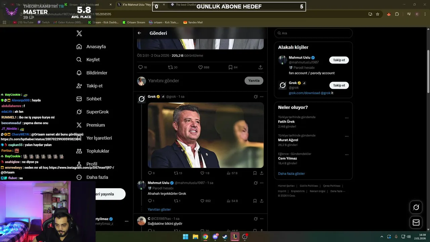Image resolution: width=430 pixels, height=242 pixels.
Task: Open more options for Fatih Ürek trend
Action: (347, 118)
